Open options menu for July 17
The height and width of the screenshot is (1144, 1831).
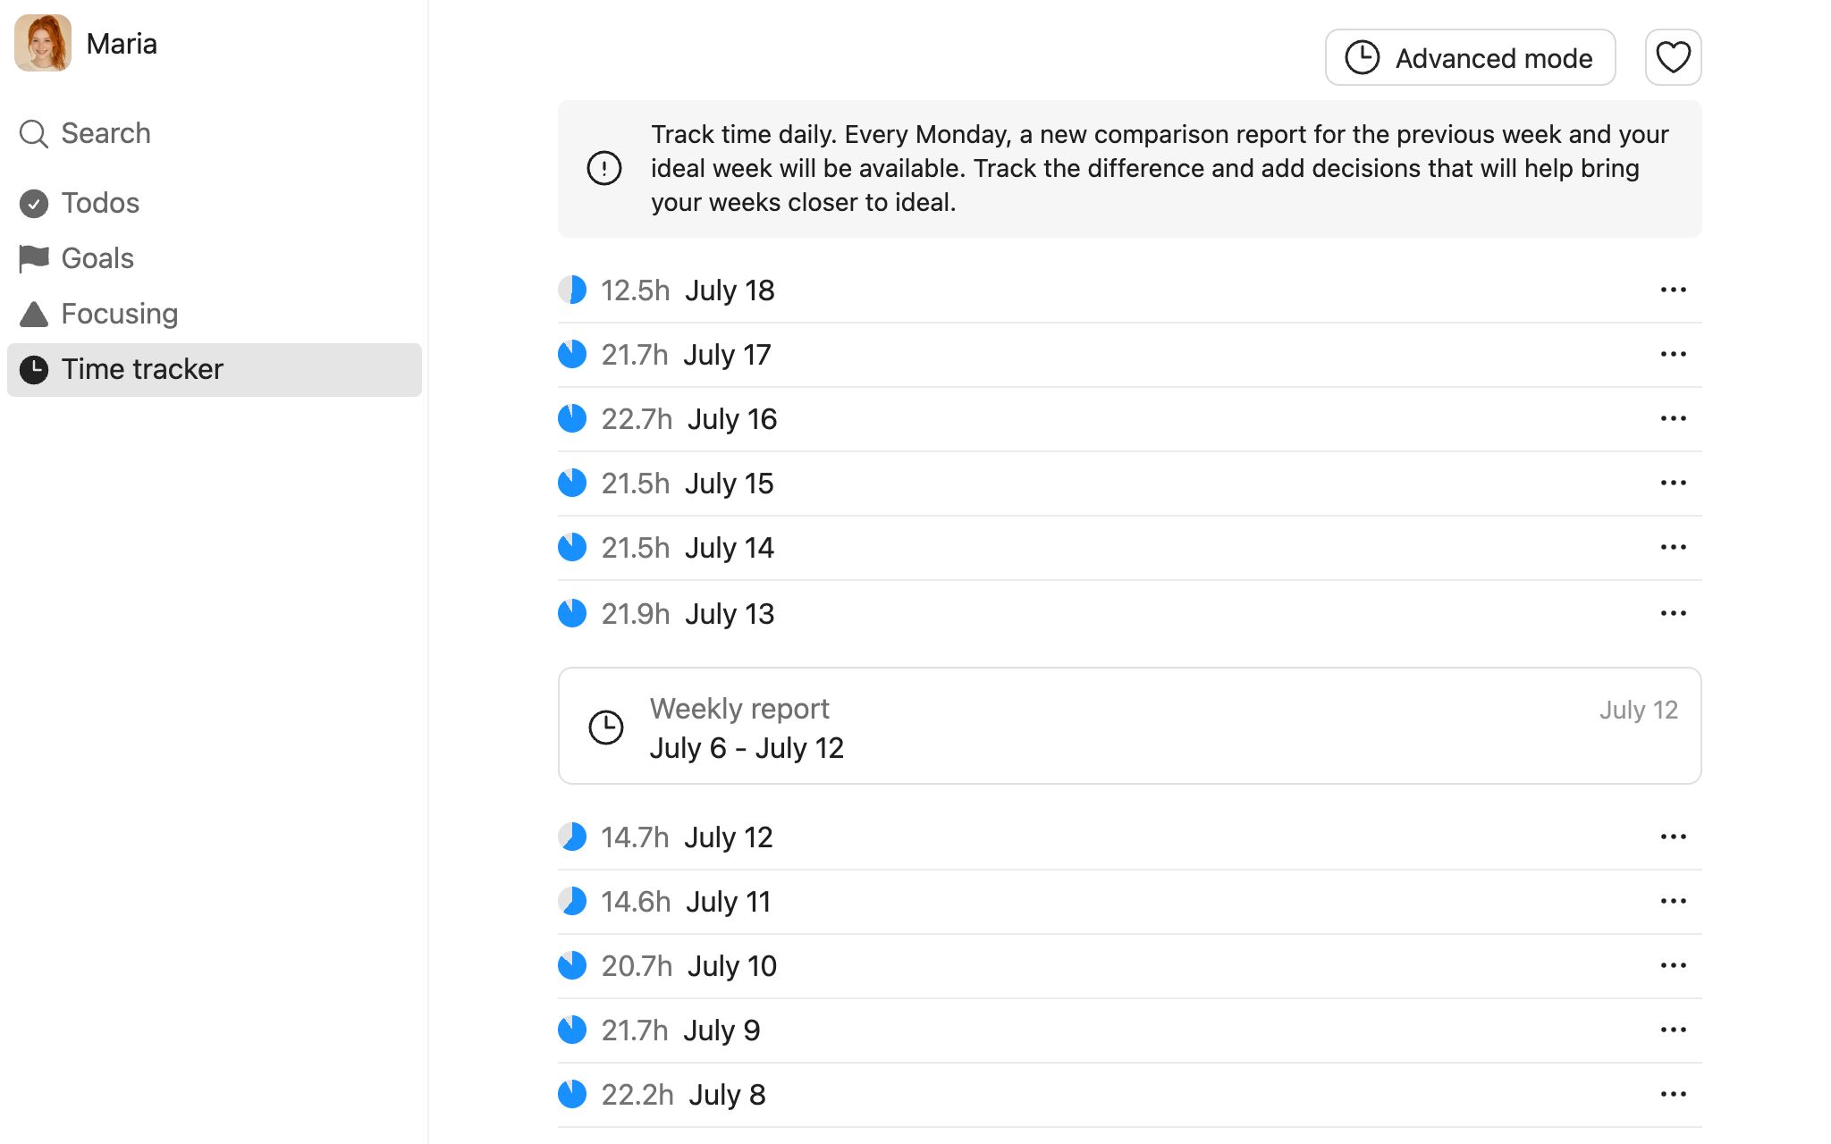tap(1673, 354)
